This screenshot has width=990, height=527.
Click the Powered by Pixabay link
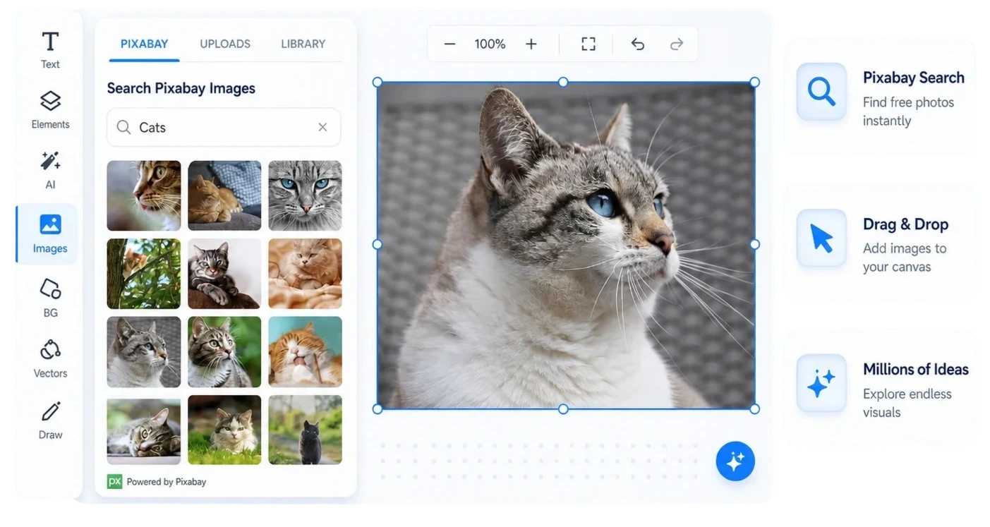[x=167, y=482]
